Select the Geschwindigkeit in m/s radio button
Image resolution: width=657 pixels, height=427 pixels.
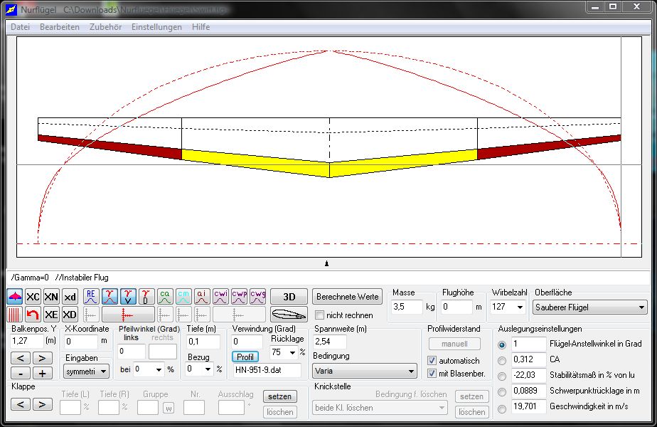(503, 409)
